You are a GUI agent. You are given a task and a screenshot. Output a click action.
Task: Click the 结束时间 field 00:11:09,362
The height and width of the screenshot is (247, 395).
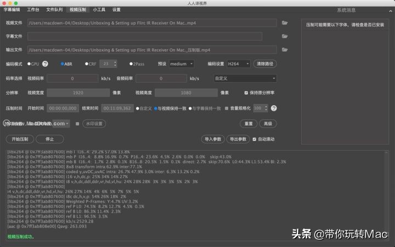[117, 108]
